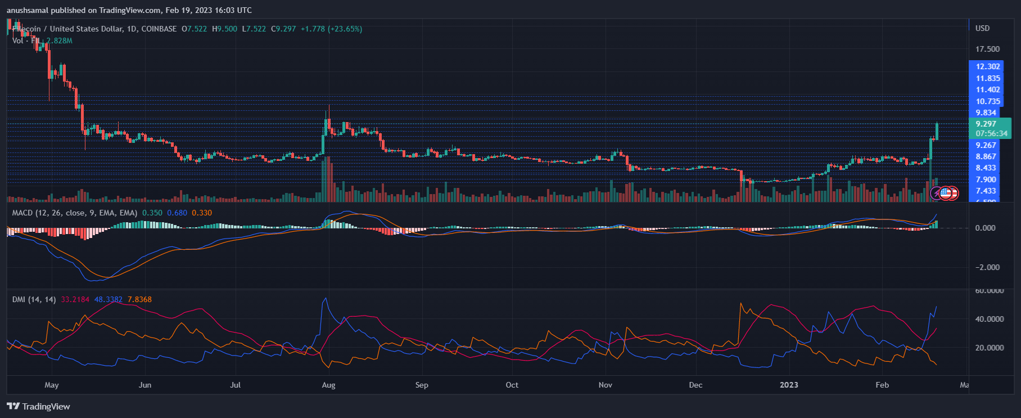Click the rightmost partially hidden flag icon

pos(954,194)
